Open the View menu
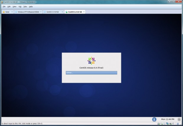This screenshot has width=183, height=126. [x=14, y=6]
